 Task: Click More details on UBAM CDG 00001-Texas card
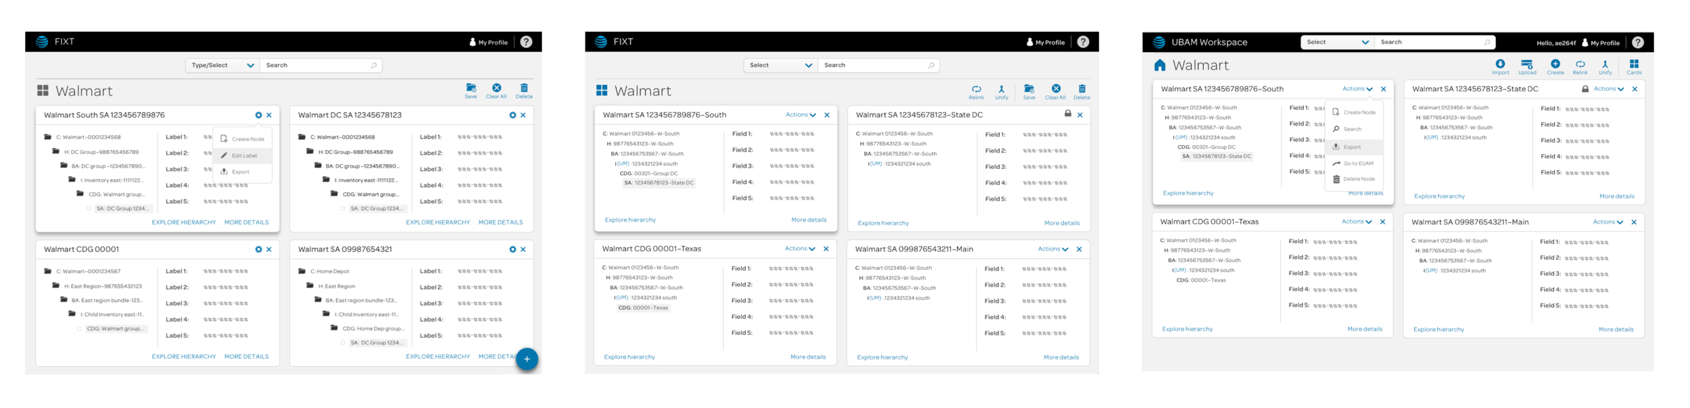pyautogui.click(x=1365, y=330)
